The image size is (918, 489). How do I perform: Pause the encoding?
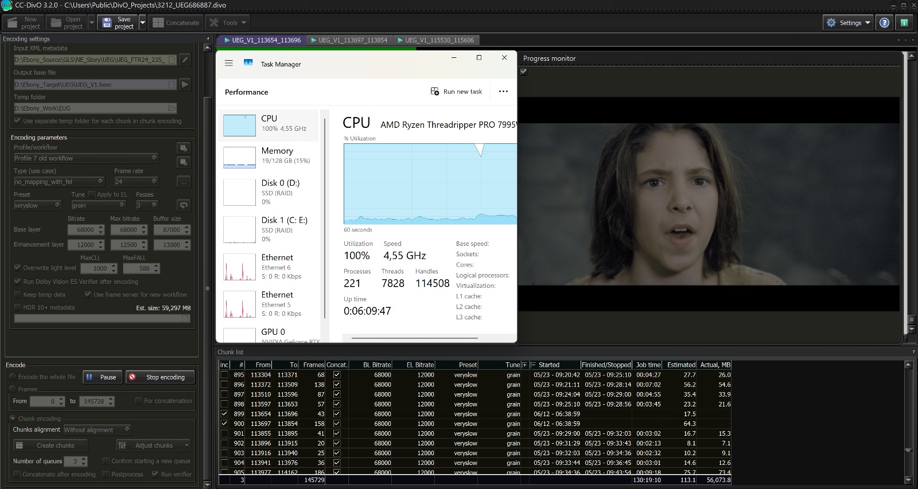[x=102, y=377]
